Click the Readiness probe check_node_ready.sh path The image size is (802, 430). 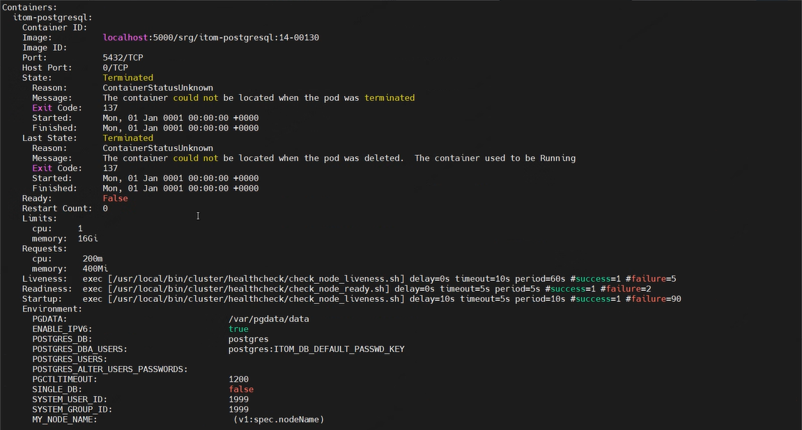click(249, 289)
